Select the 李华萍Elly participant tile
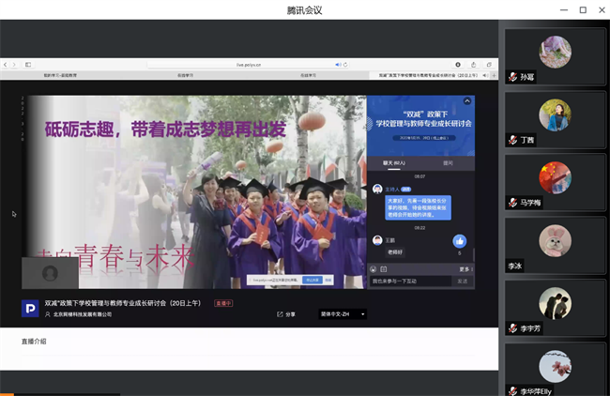The width and height of the screenshot is (610, 396). 556,370
